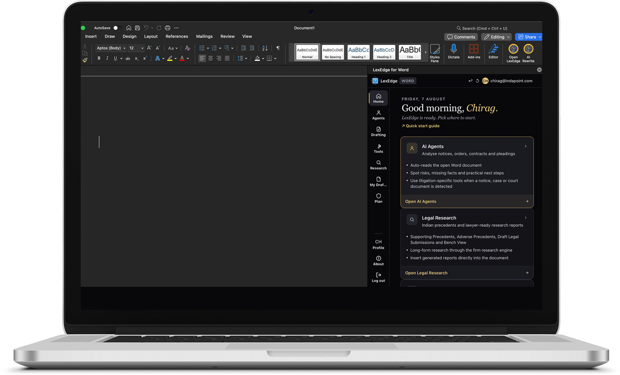Click the Increase Indent icon
The image size is (620, 375).
[252, 48]
